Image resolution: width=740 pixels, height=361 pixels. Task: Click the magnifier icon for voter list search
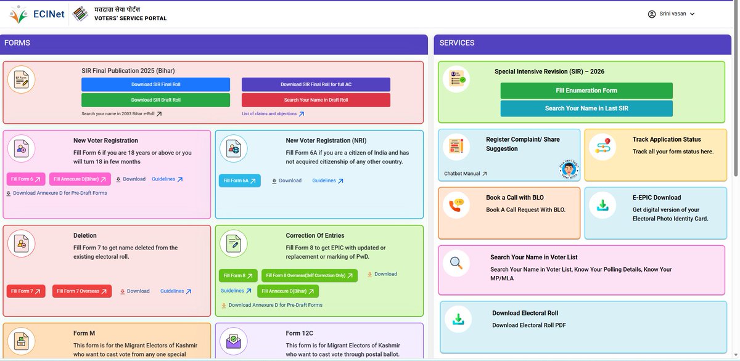457,263
